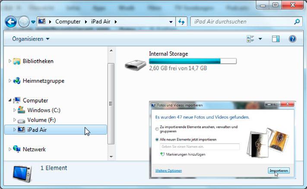Click Computer in the address breadcrumb
This screenshot has width=307, height=189.
[x=68, y=22]
